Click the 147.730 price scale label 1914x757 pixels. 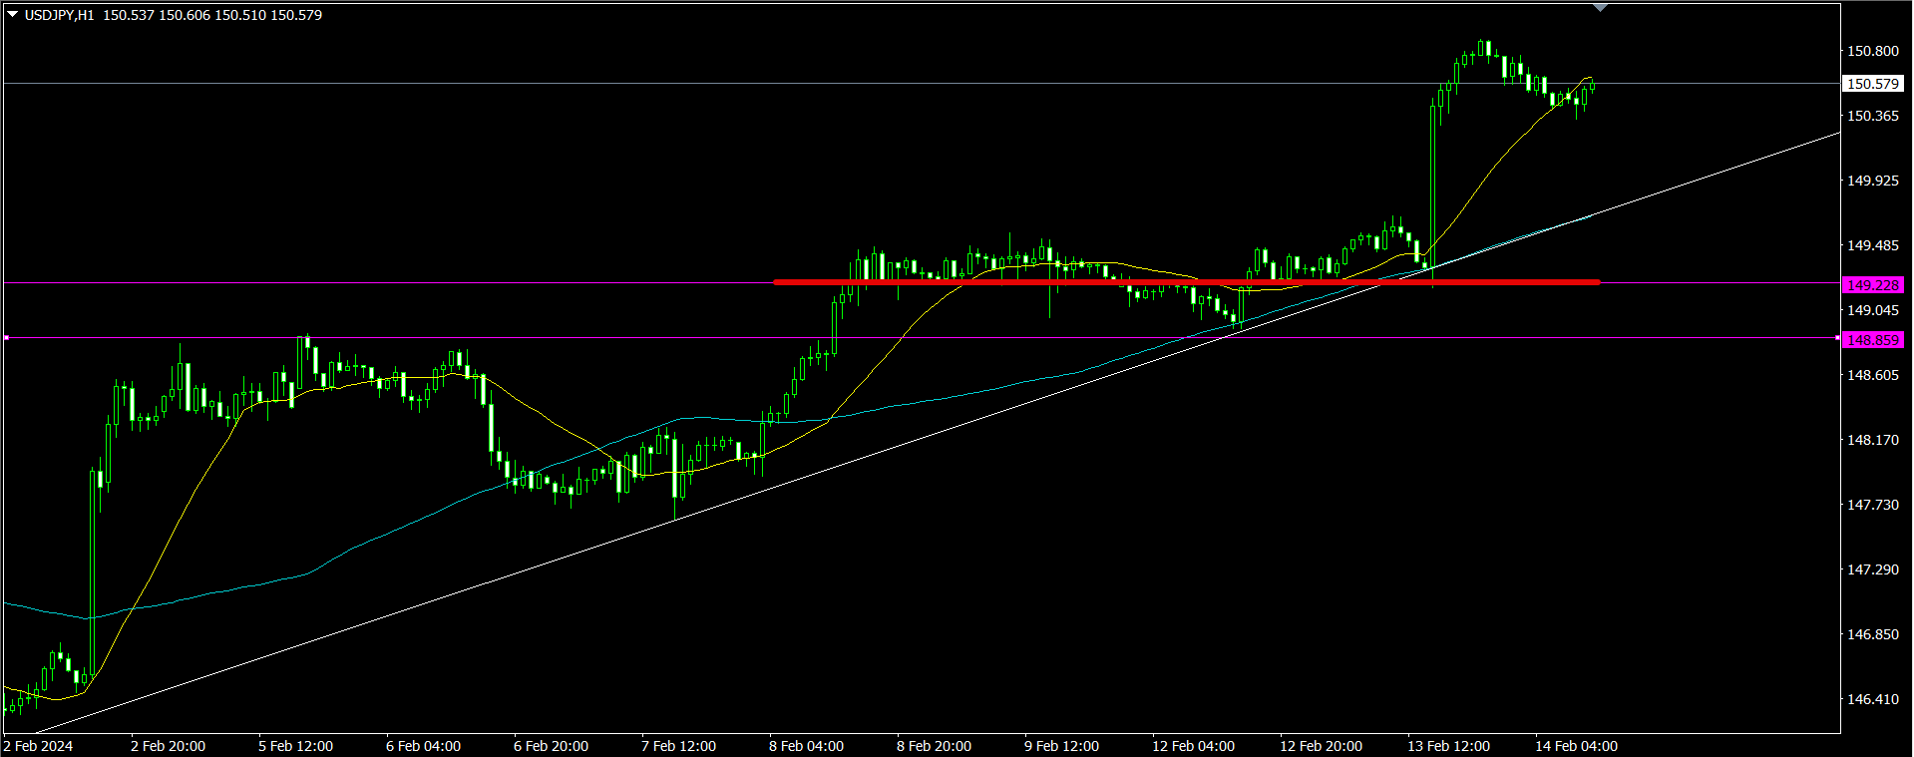pyautogui.click(x=1873, y=505)
